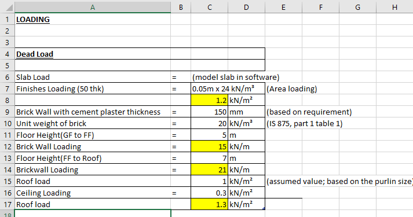Select cell with value 0.3
This screenshot has height=217, width=413.
(210, 193)
